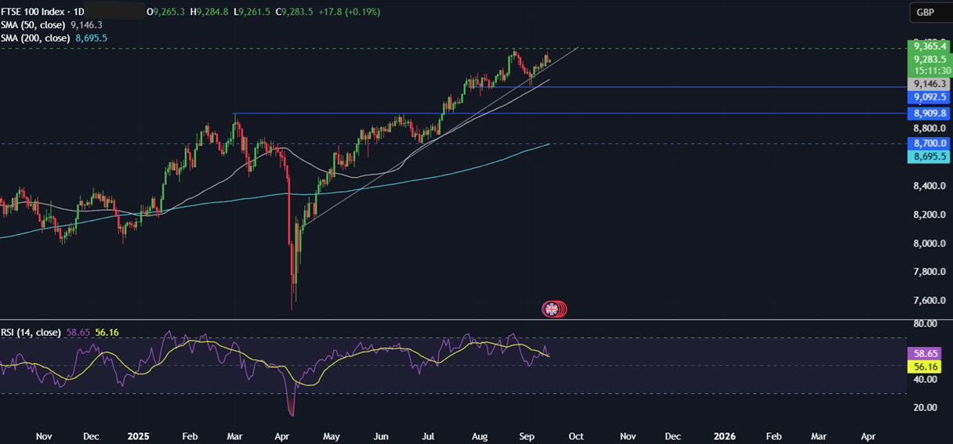This screenshot has height=444, width=953.
Task: Click the gray 9,146.3 price axis label
Action: [x=928, y=83]
